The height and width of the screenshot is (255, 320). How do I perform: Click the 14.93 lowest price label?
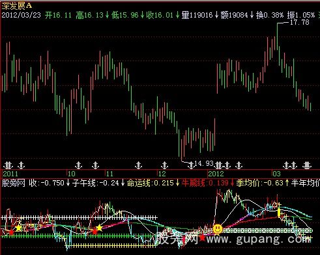(204, 163)
